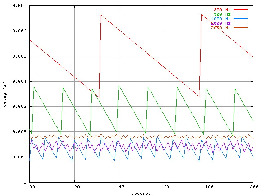The image size is (261, 196).
Task: Click the green curve peak near 140 seconds
Action: pyautogui.click(x=119, y=86)
